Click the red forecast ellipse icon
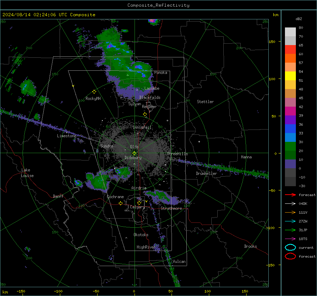 click(290, 256)
